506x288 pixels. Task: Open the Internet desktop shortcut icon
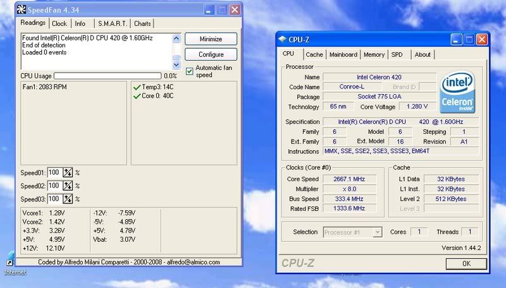pos(11,259)
